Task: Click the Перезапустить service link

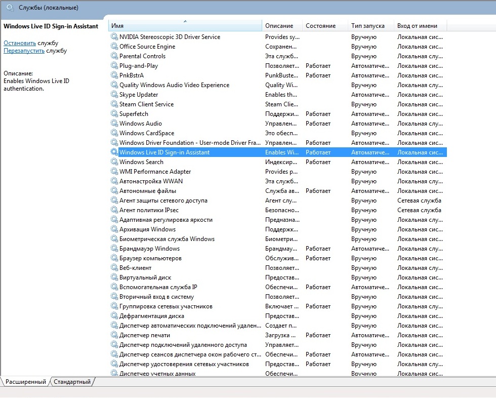Action: 24,51
